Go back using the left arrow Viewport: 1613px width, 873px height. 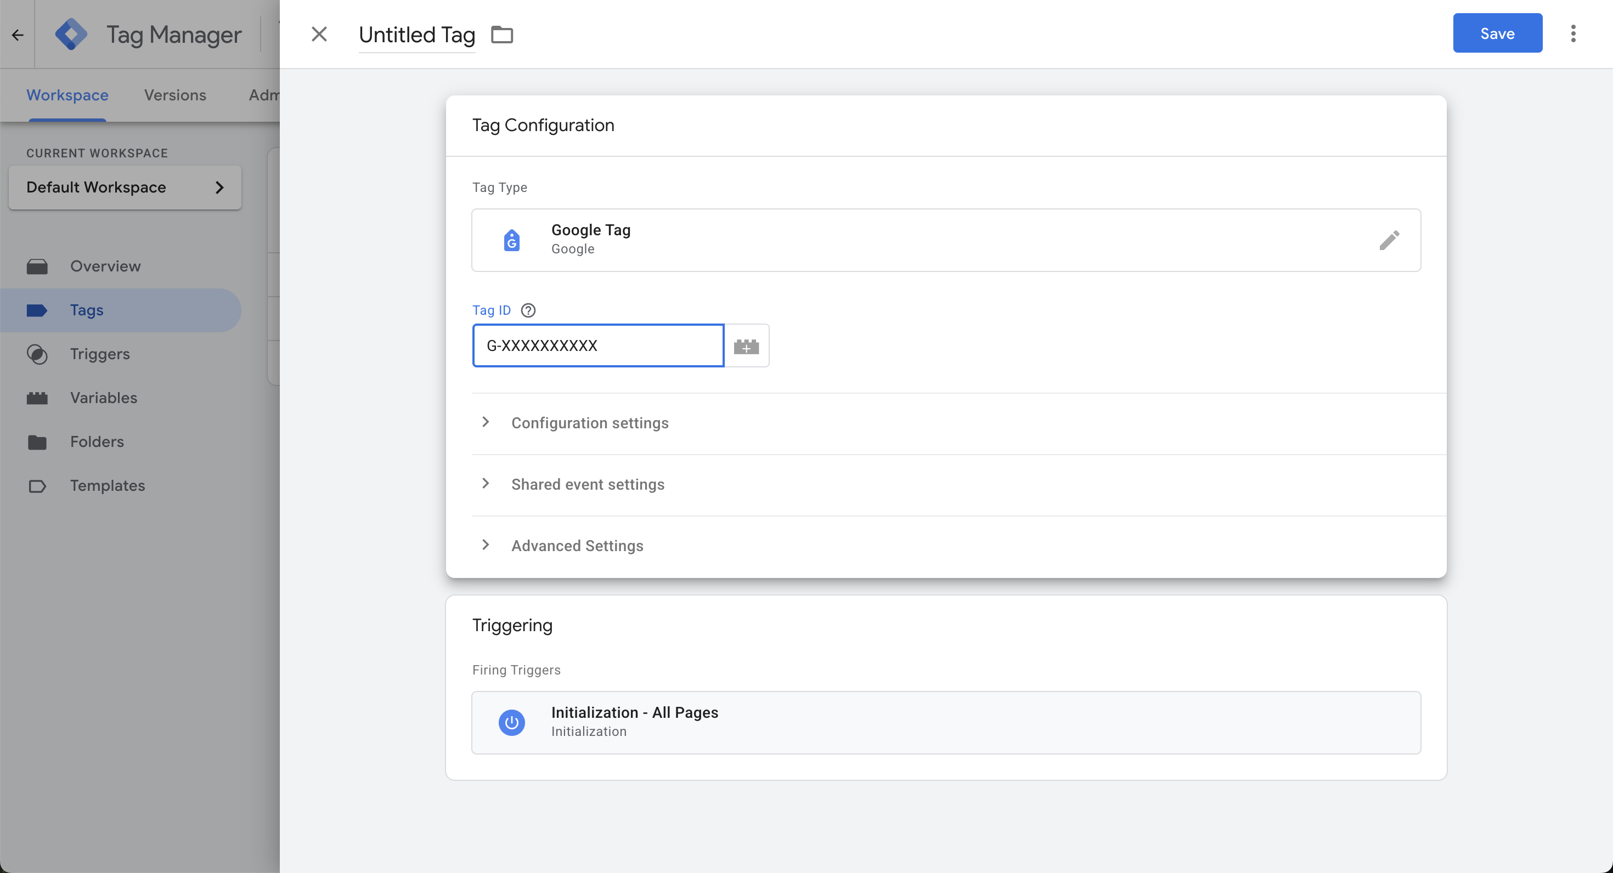click(18, 35)
